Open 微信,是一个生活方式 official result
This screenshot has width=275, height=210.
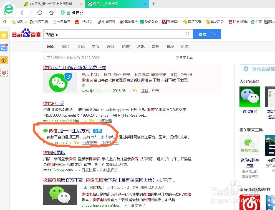point(69,131)
